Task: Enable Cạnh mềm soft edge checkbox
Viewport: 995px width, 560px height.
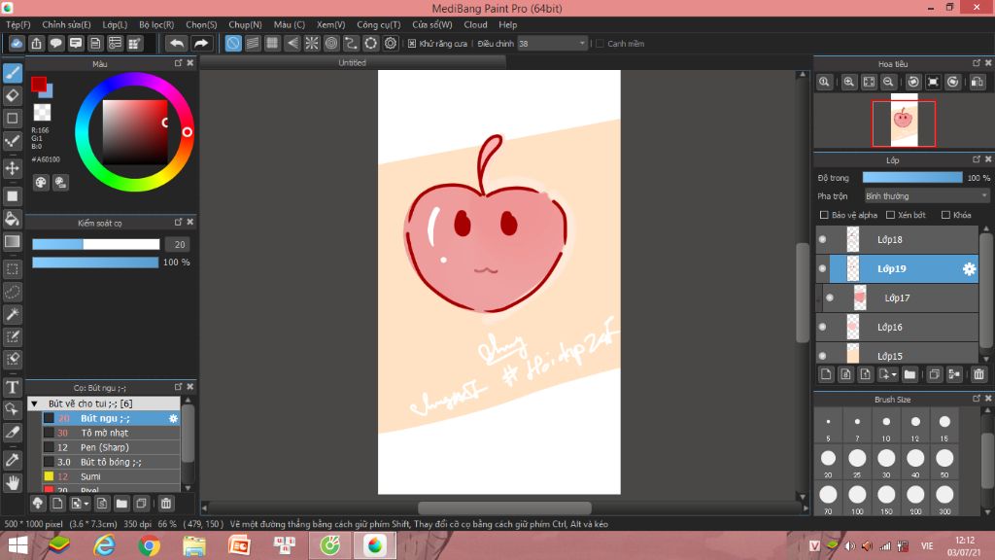Action: tap(600, 44)
